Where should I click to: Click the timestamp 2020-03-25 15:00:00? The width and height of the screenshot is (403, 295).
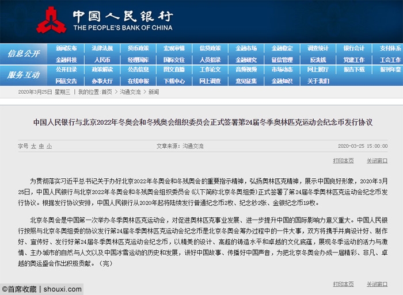tap(363, 146)
